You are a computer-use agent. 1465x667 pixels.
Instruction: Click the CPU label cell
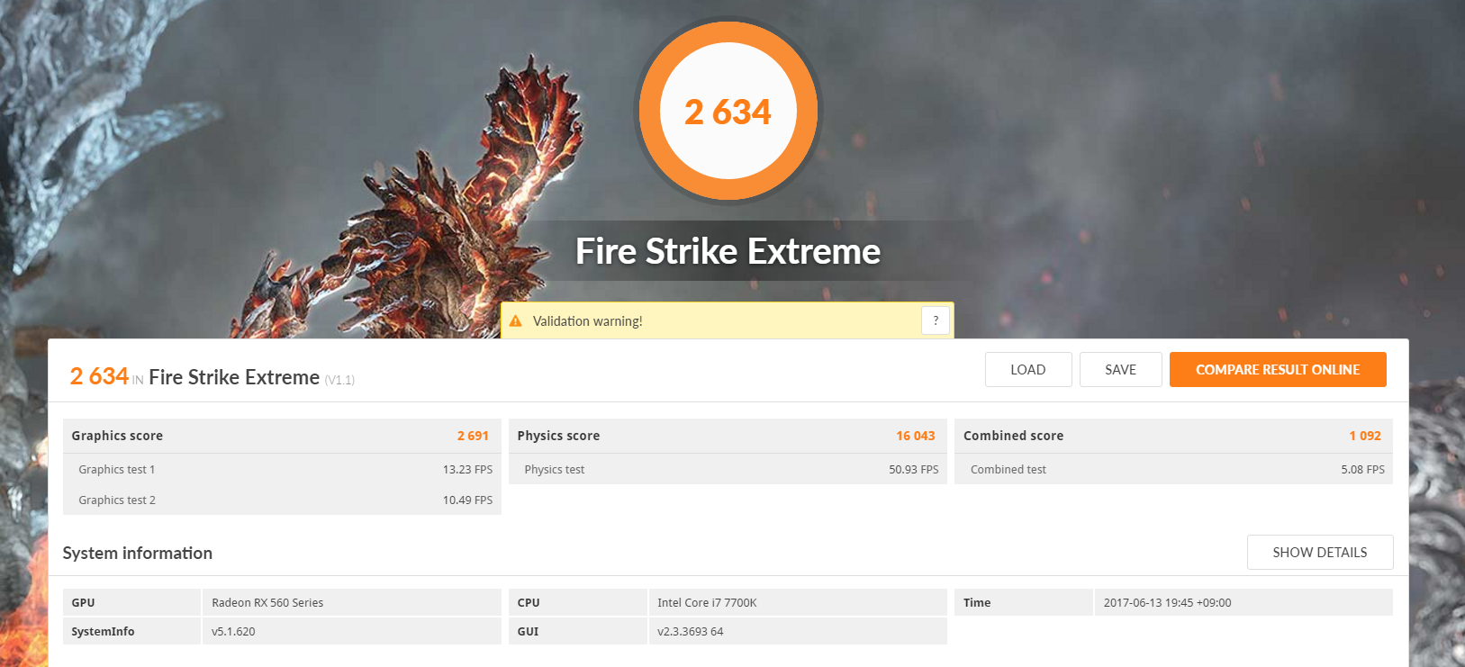coord(577,602)
